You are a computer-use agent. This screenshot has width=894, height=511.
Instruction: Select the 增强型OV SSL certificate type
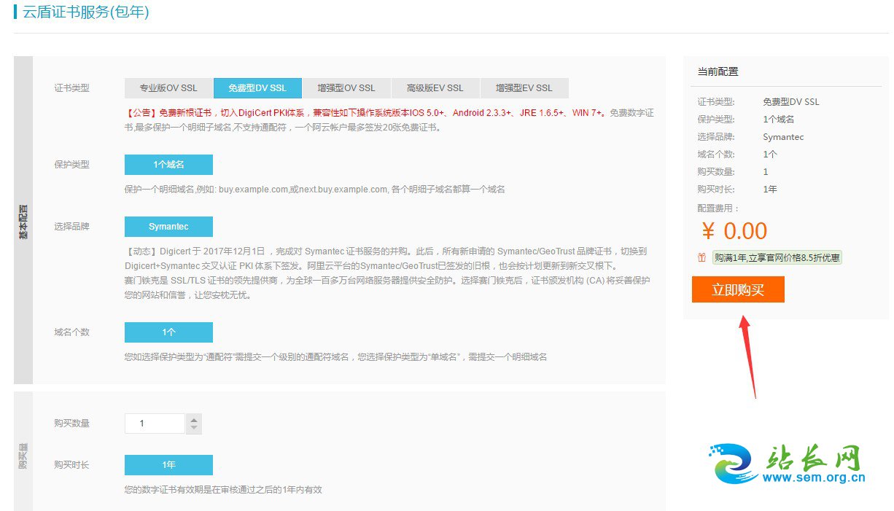(346, 88)
